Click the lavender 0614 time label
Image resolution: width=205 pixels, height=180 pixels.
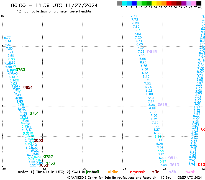pyautogui.click(x=173, y=158)
